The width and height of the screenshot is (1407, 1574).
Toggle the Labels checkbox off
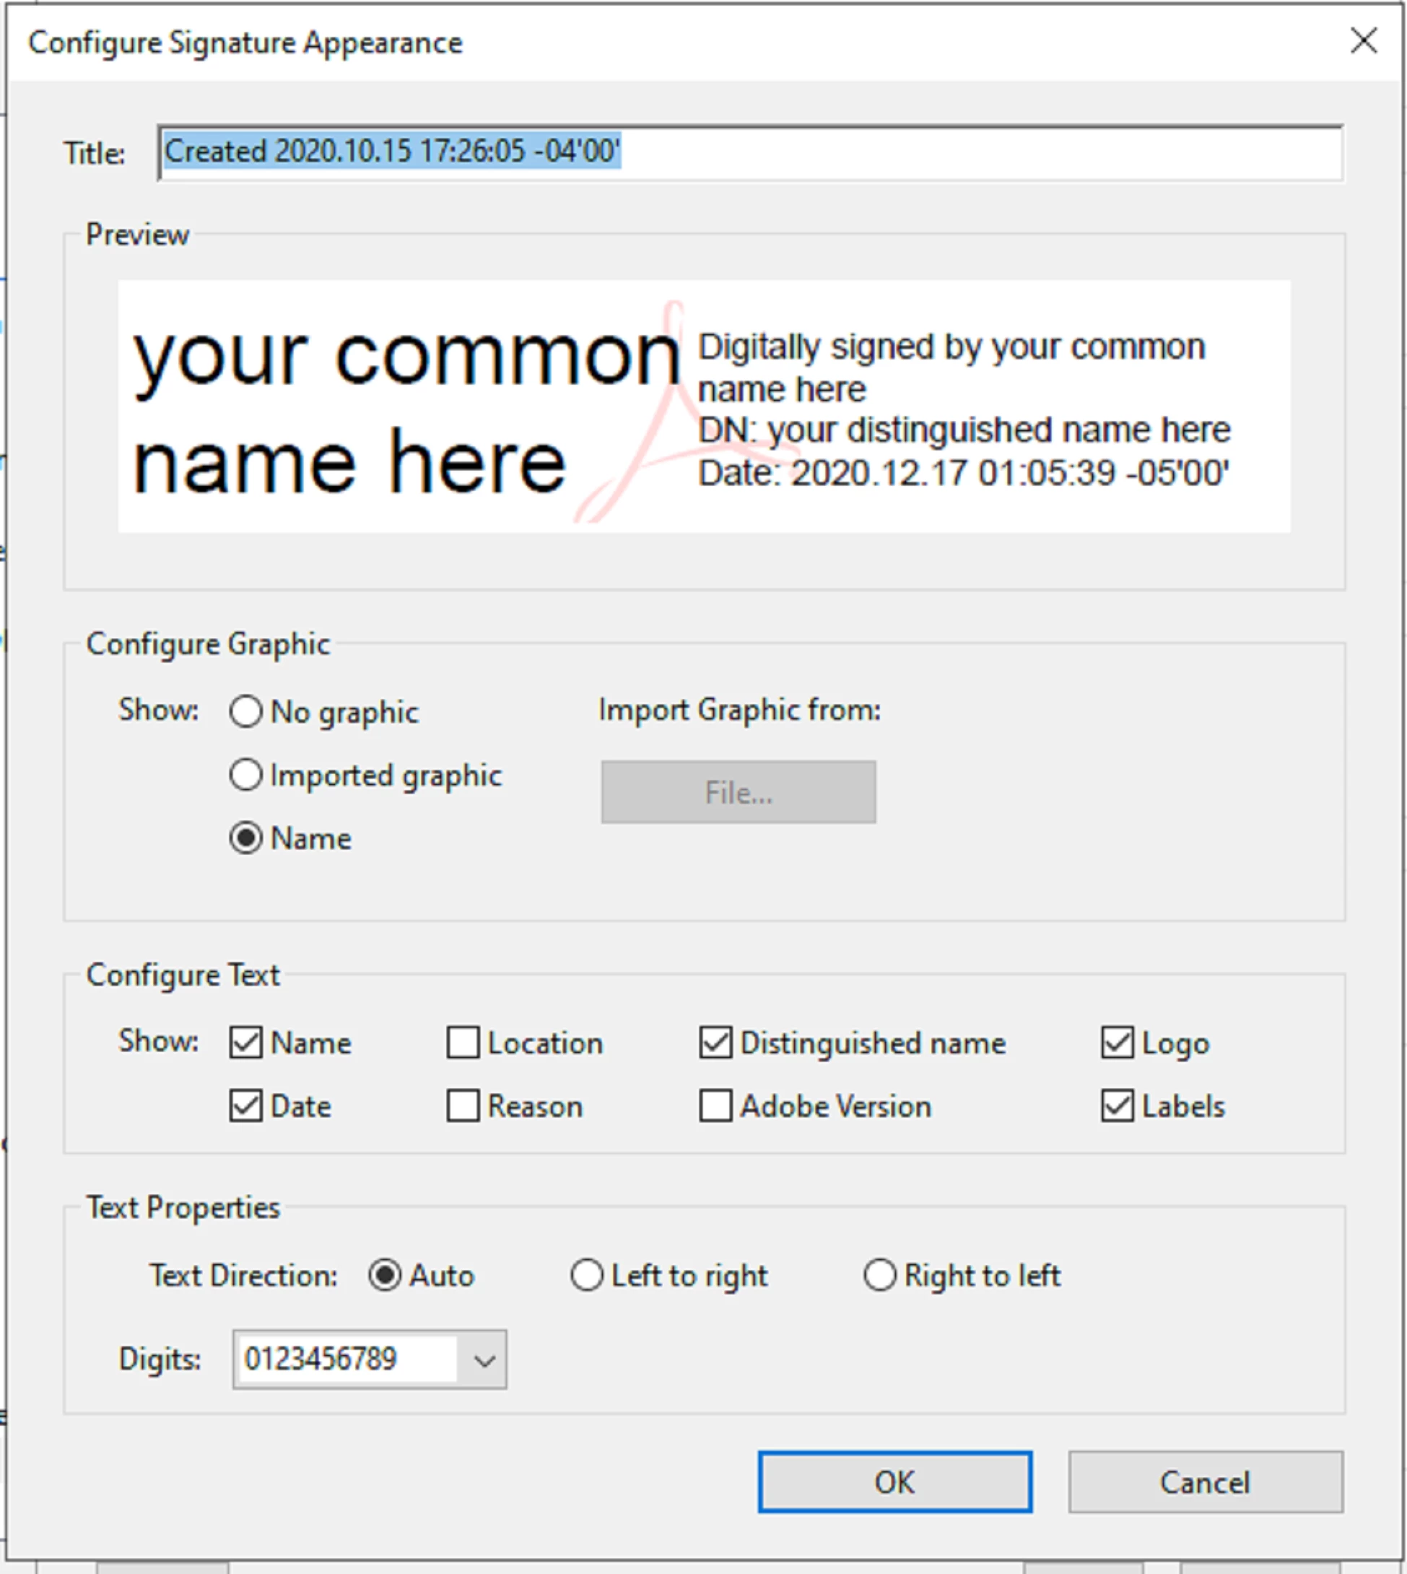click(x=1117, y=1105)
